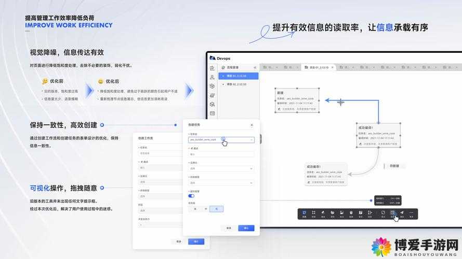Click the open-folder icon in bottom toolbar
Viewport: 462px width, 259px height.
(x=342, y=213)
